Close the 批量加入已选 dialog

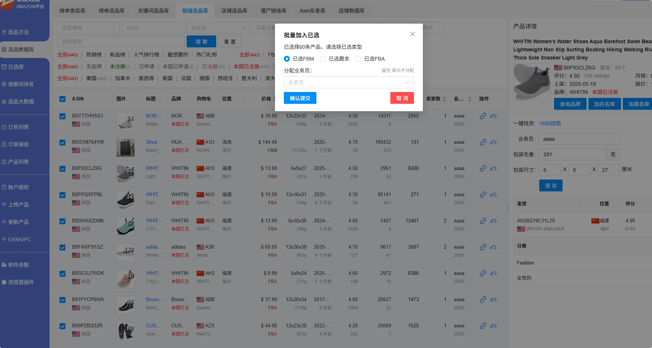pos(412,34)
